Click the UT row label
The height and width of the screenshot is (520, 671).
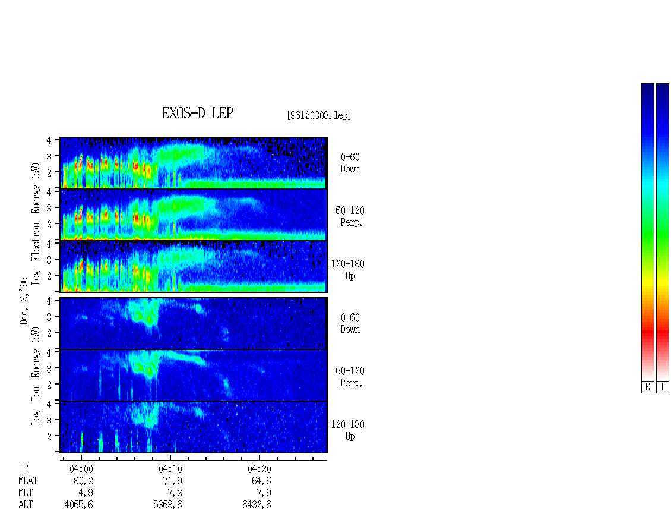[x=23, y=469]
